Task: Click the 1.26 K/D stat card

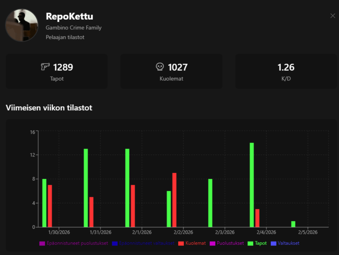Action: [286, 71]
